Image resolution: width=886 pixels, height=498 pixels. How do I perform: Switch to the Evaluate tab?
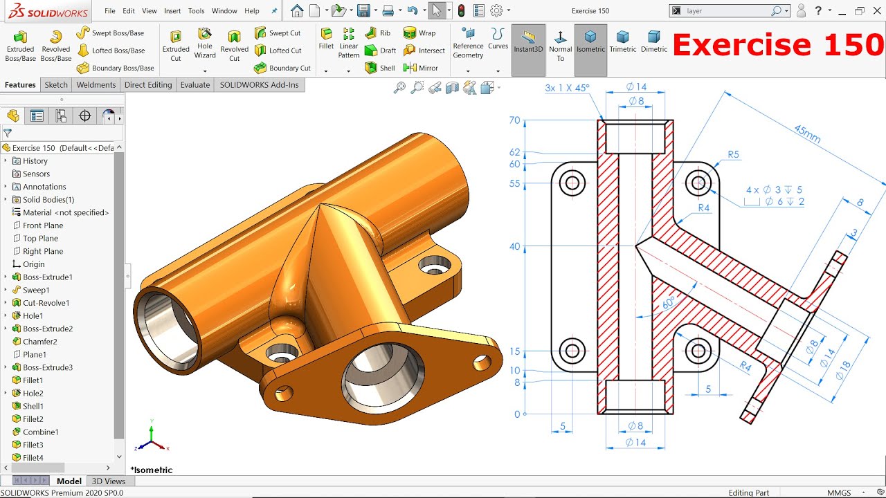coord(195,85)
